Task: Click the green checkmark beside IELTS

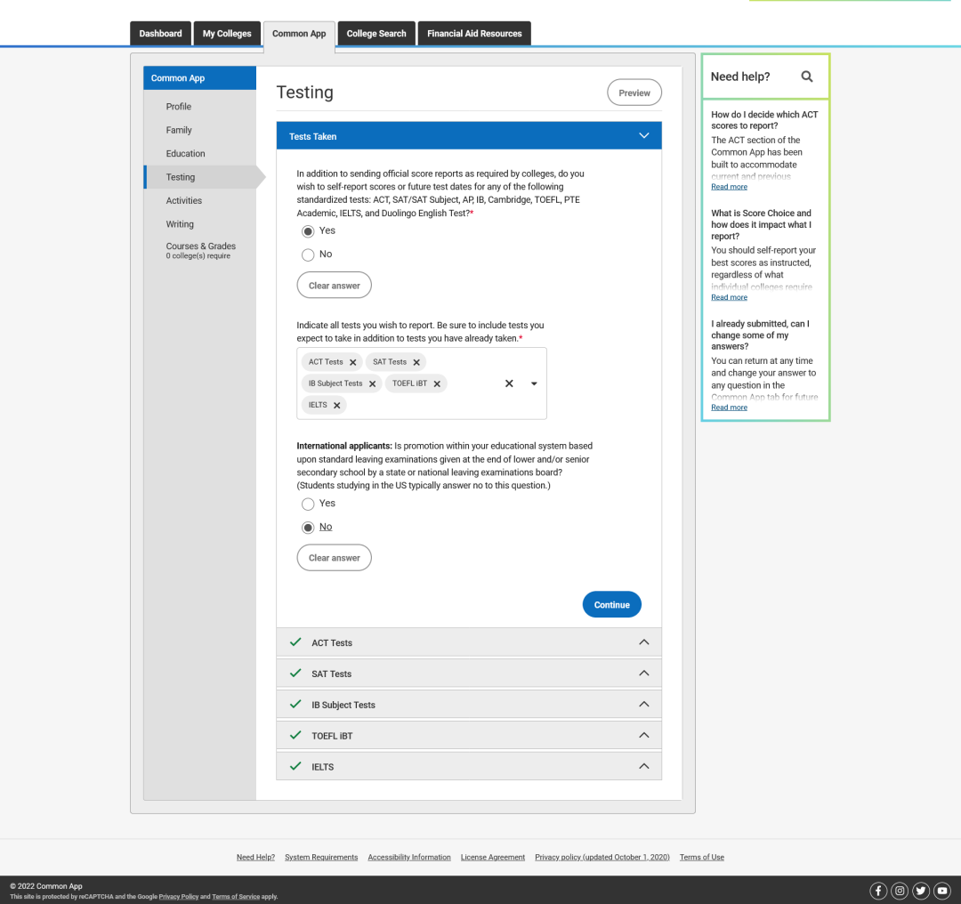Action: tap(295, 766)
